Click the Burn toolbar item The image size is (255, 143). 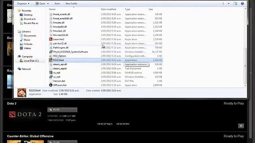click(57, 4)
